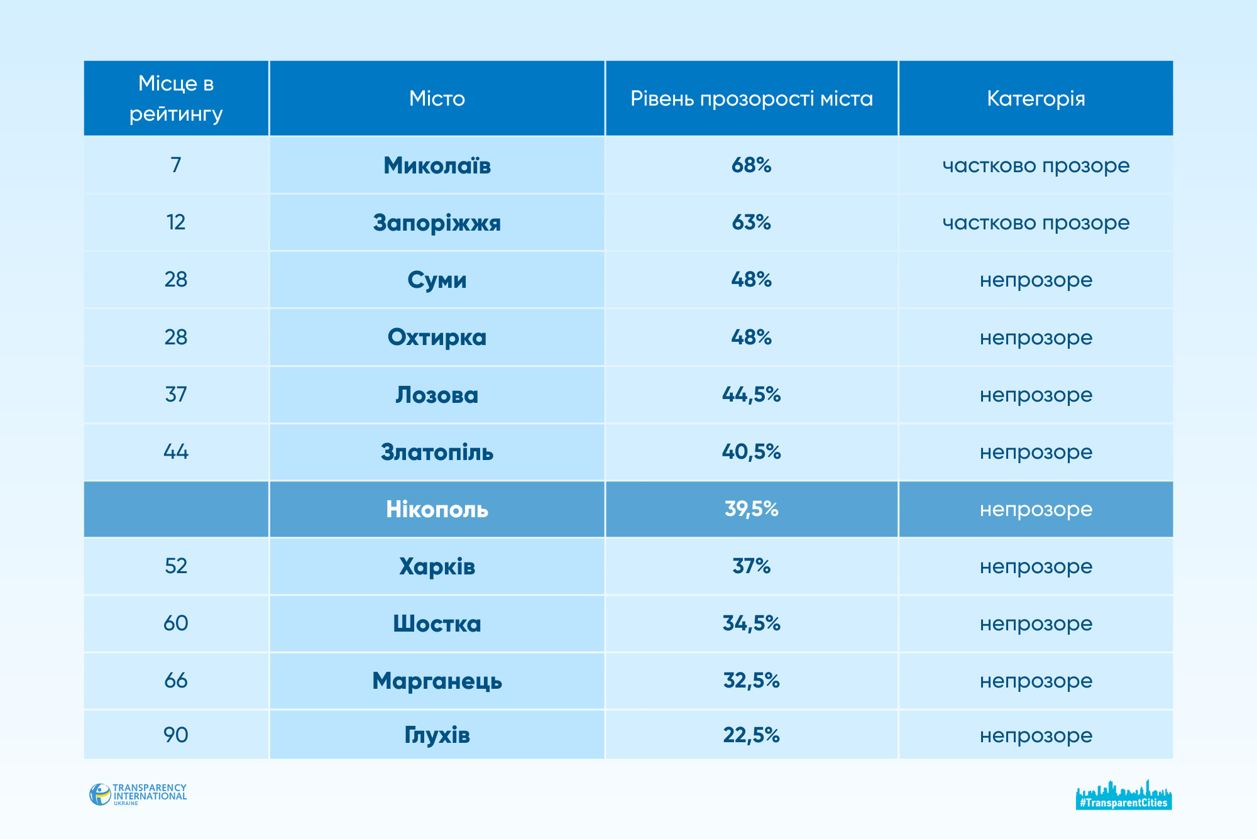
Task: Click the 22,5% transparency value
Action: tap(751, 735)
